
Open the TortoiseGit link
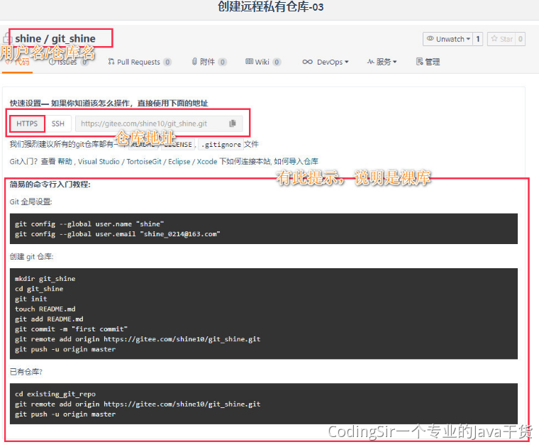coord(144,161)
